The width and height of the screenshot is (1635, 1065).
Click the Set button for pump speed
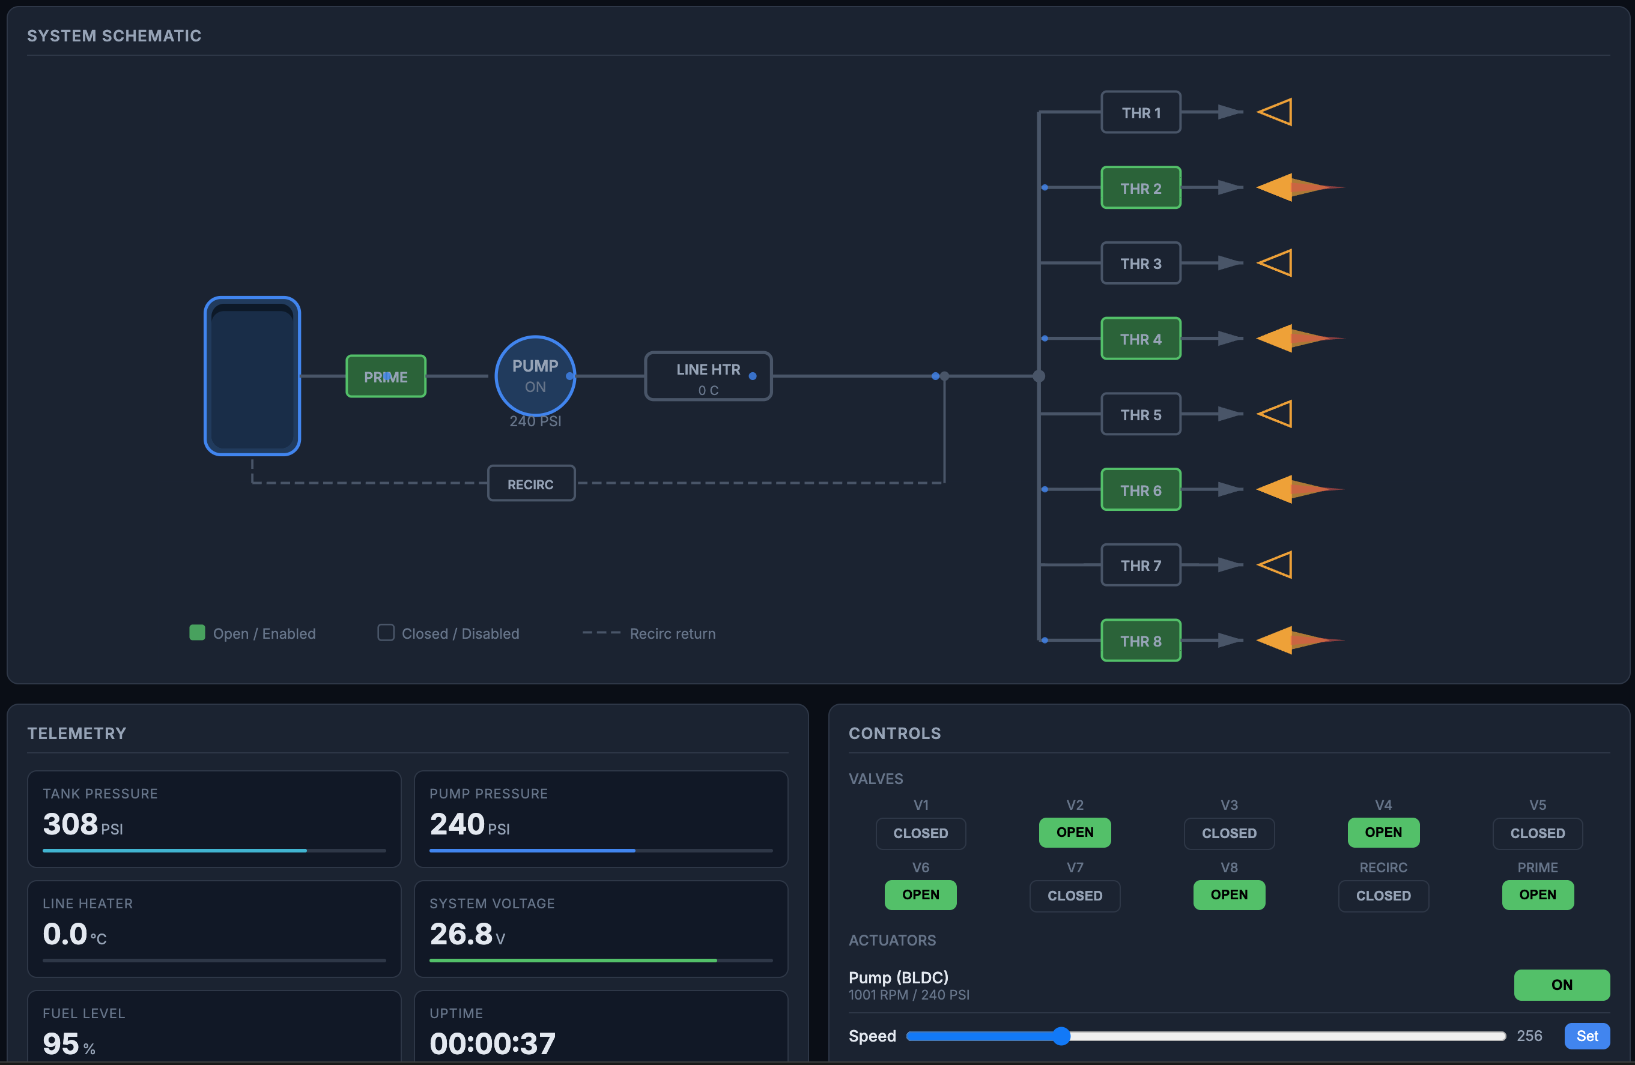click(x=1587, y=1036)
